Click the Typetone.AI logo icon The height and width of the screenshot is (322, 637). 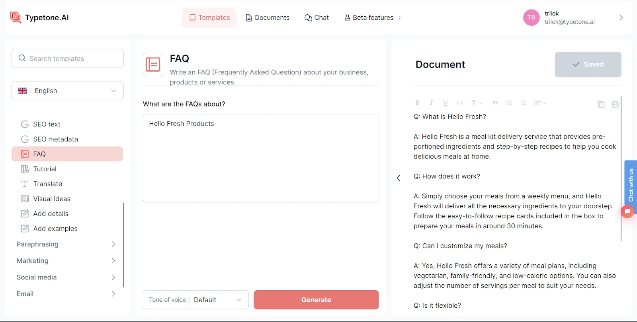click(x=15, y=17)
